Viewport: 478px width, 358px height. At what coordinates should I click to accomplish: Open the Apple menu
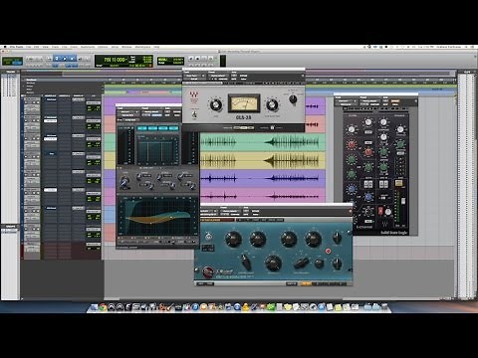[5, 47]
